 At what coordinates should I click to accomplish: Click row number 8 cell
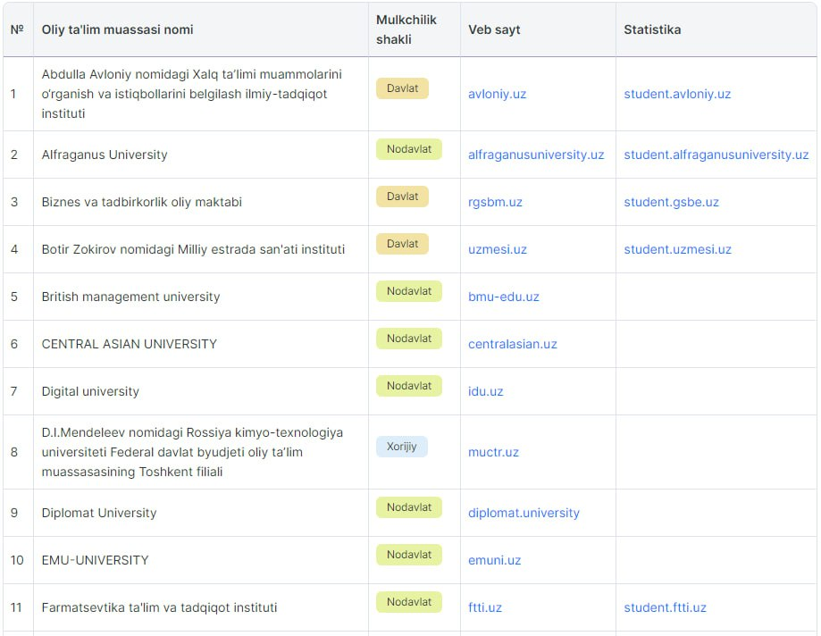click(18, 452)
